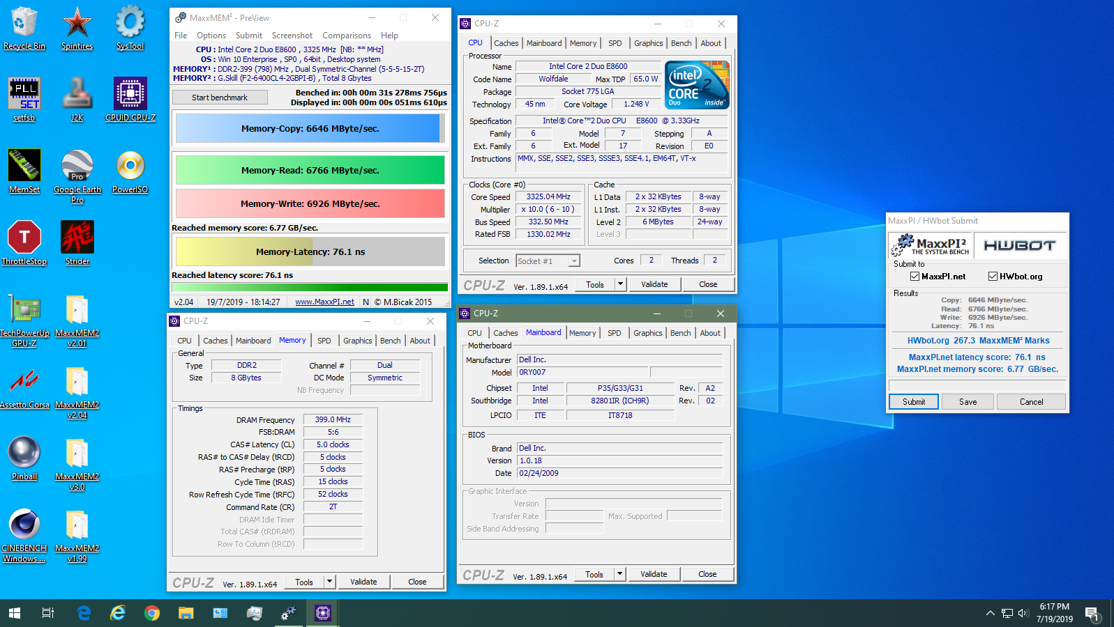
Task: Open the MaxxMEM2 v3.0 folder
Action: click(x=77, y=464)
